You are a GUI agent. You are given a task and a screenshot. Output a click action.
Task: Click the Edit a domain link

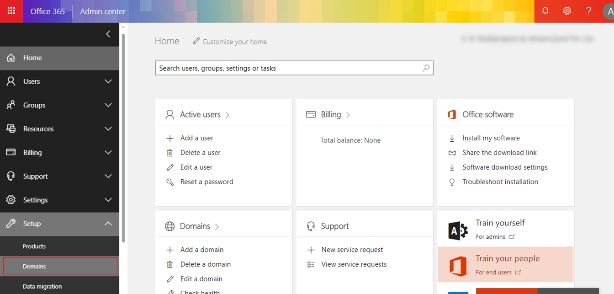pos(201,279)
